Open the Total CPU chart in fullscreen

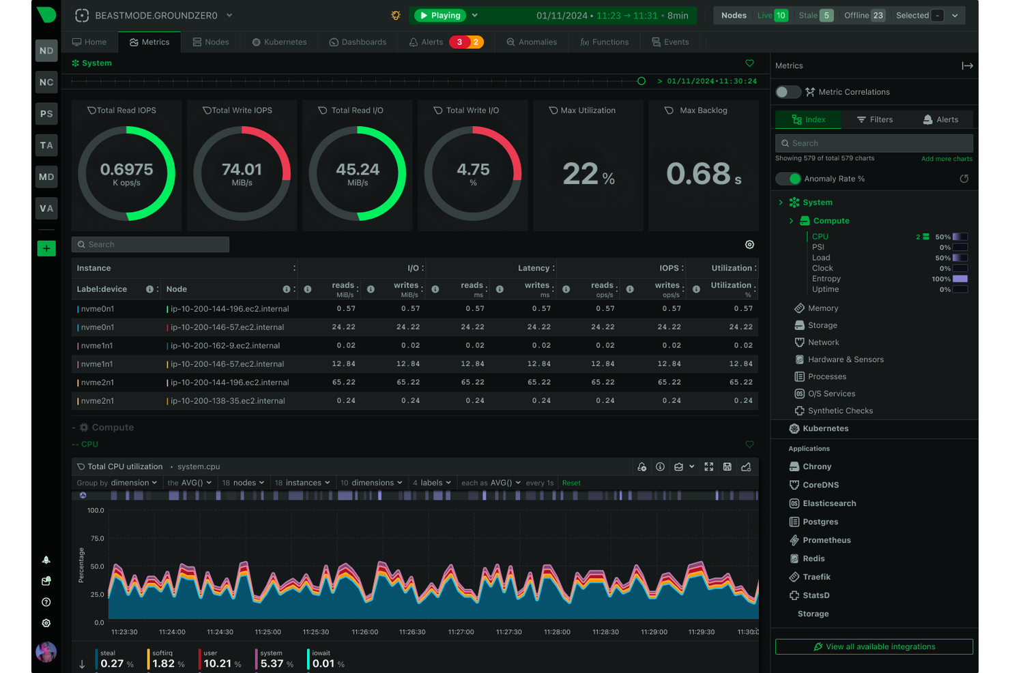tap(709, 467)
